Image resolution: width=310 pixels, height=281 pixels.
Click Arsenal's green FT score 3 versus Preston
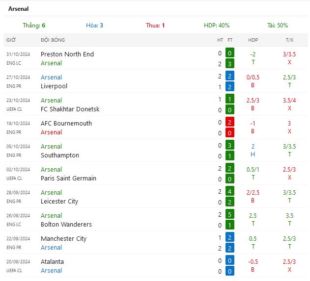coord(230,64)
